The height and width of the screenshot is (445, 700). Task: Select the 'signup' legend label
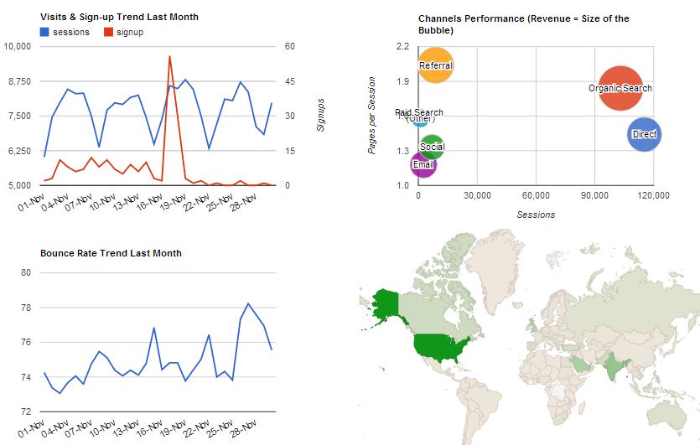coord(130,33)
